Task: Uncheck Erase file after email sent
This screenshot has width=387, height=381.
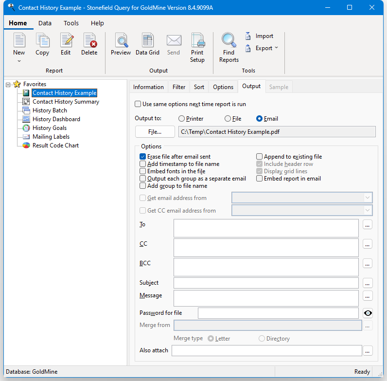Action: pos(142,157)
